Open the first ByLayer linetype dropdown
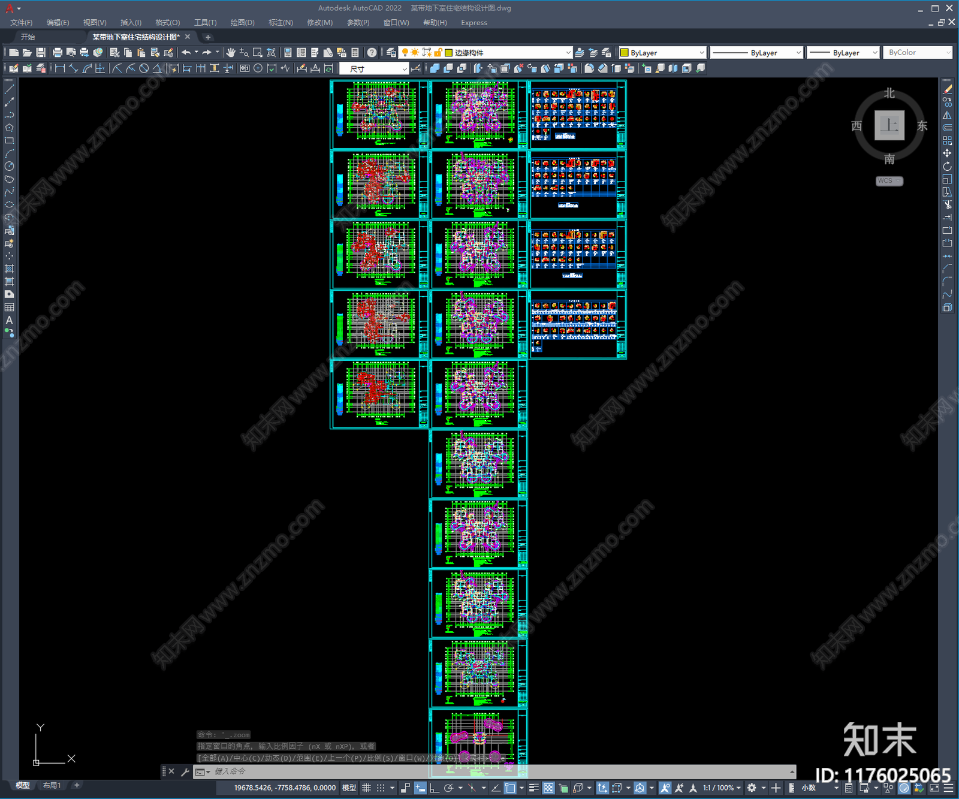Image resolution: width=959 pixels, height=799 pixels. tap(756, 53)
